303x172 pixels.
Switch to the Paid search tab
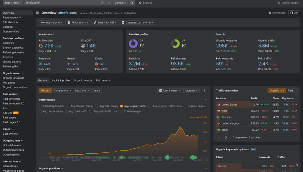tap(103, 81)
